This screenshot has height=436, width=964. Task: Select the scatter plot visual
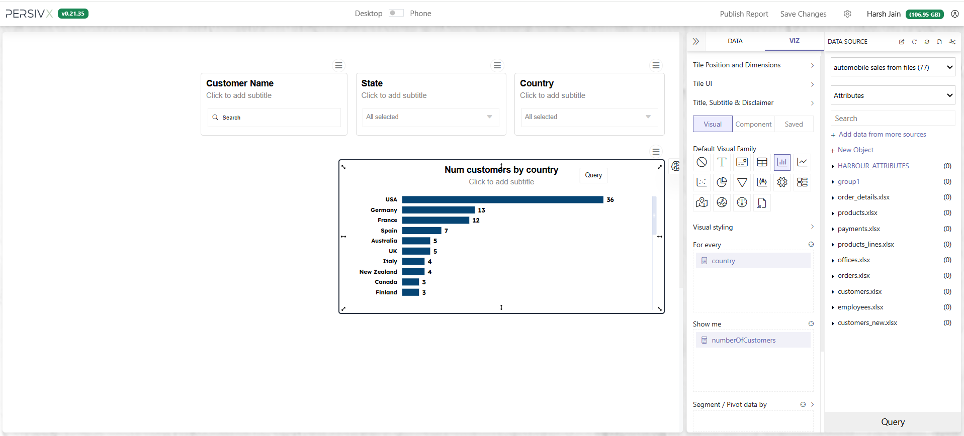[702, 182]
